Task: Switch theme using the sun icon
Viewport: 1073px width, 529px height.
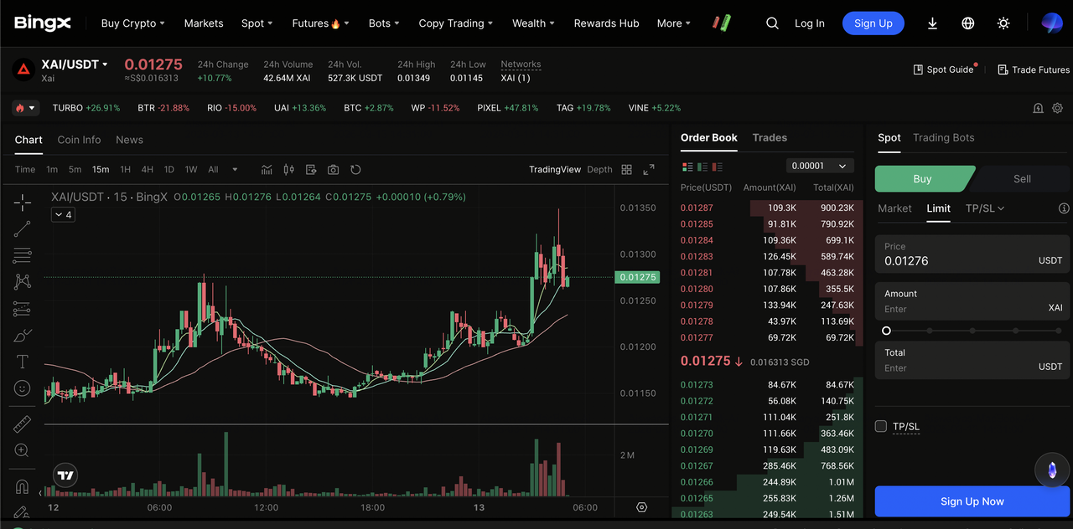Action: coord(1003,23)
